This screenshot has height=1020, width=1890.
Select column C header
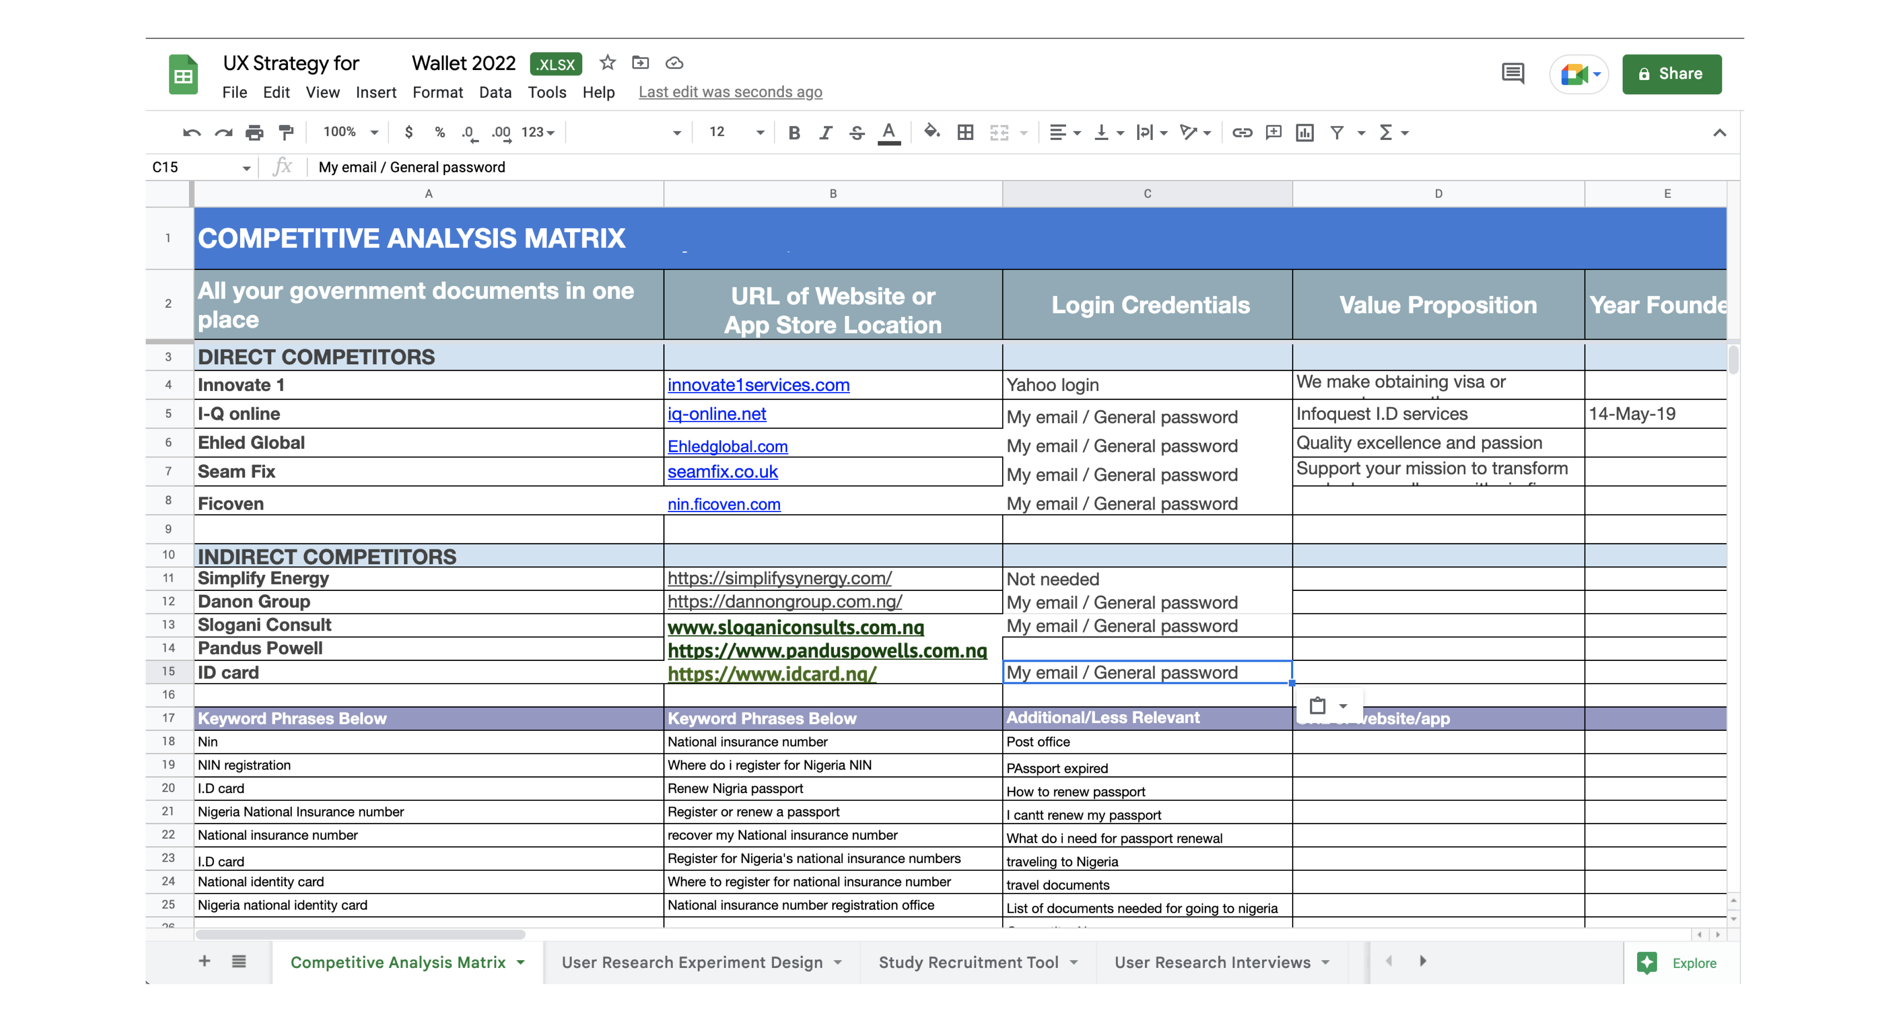click(1148, 194)
